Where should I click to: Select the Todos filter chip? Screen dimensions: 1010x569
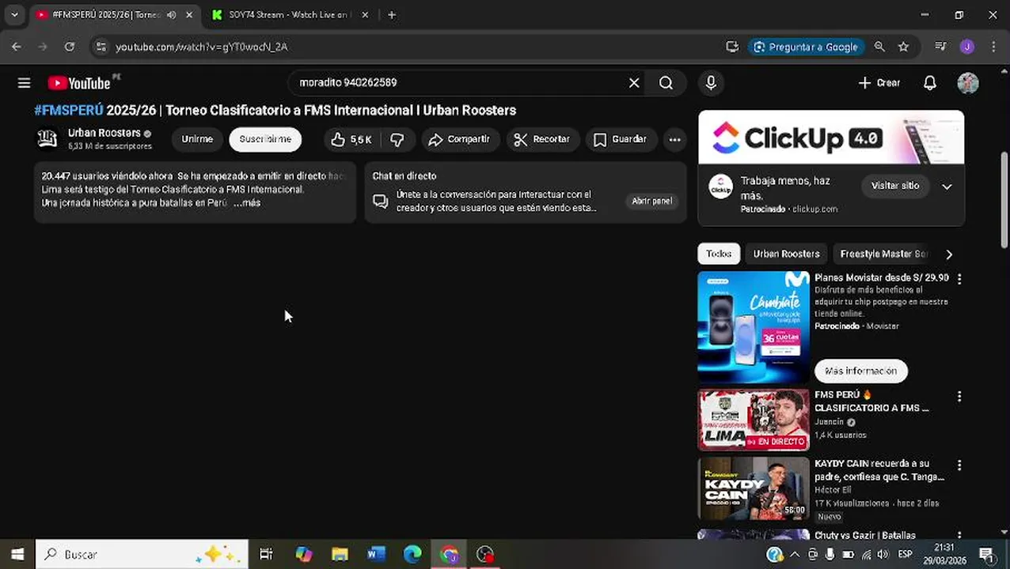click(x=719, y=254)
